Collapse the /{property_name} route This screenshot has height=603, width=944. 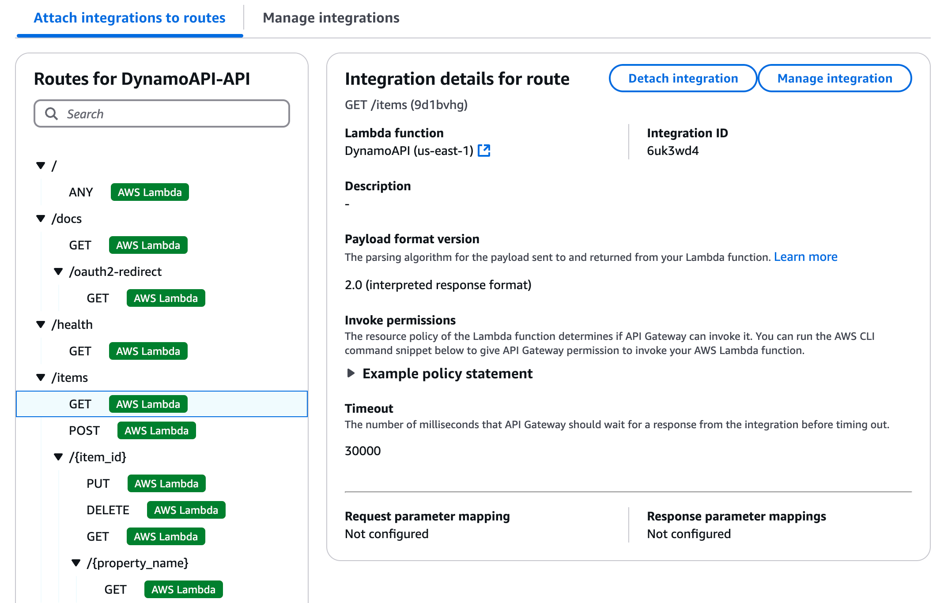click(x=76, y=563)
